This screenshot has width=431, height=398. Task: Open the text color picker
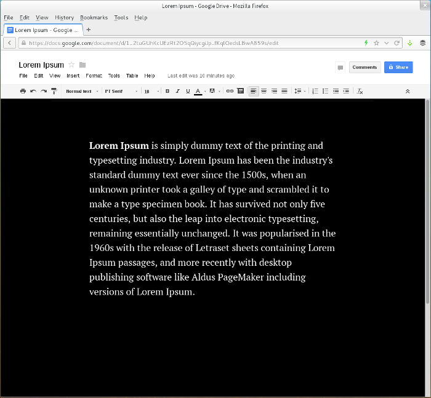click(x=198, y=91)
